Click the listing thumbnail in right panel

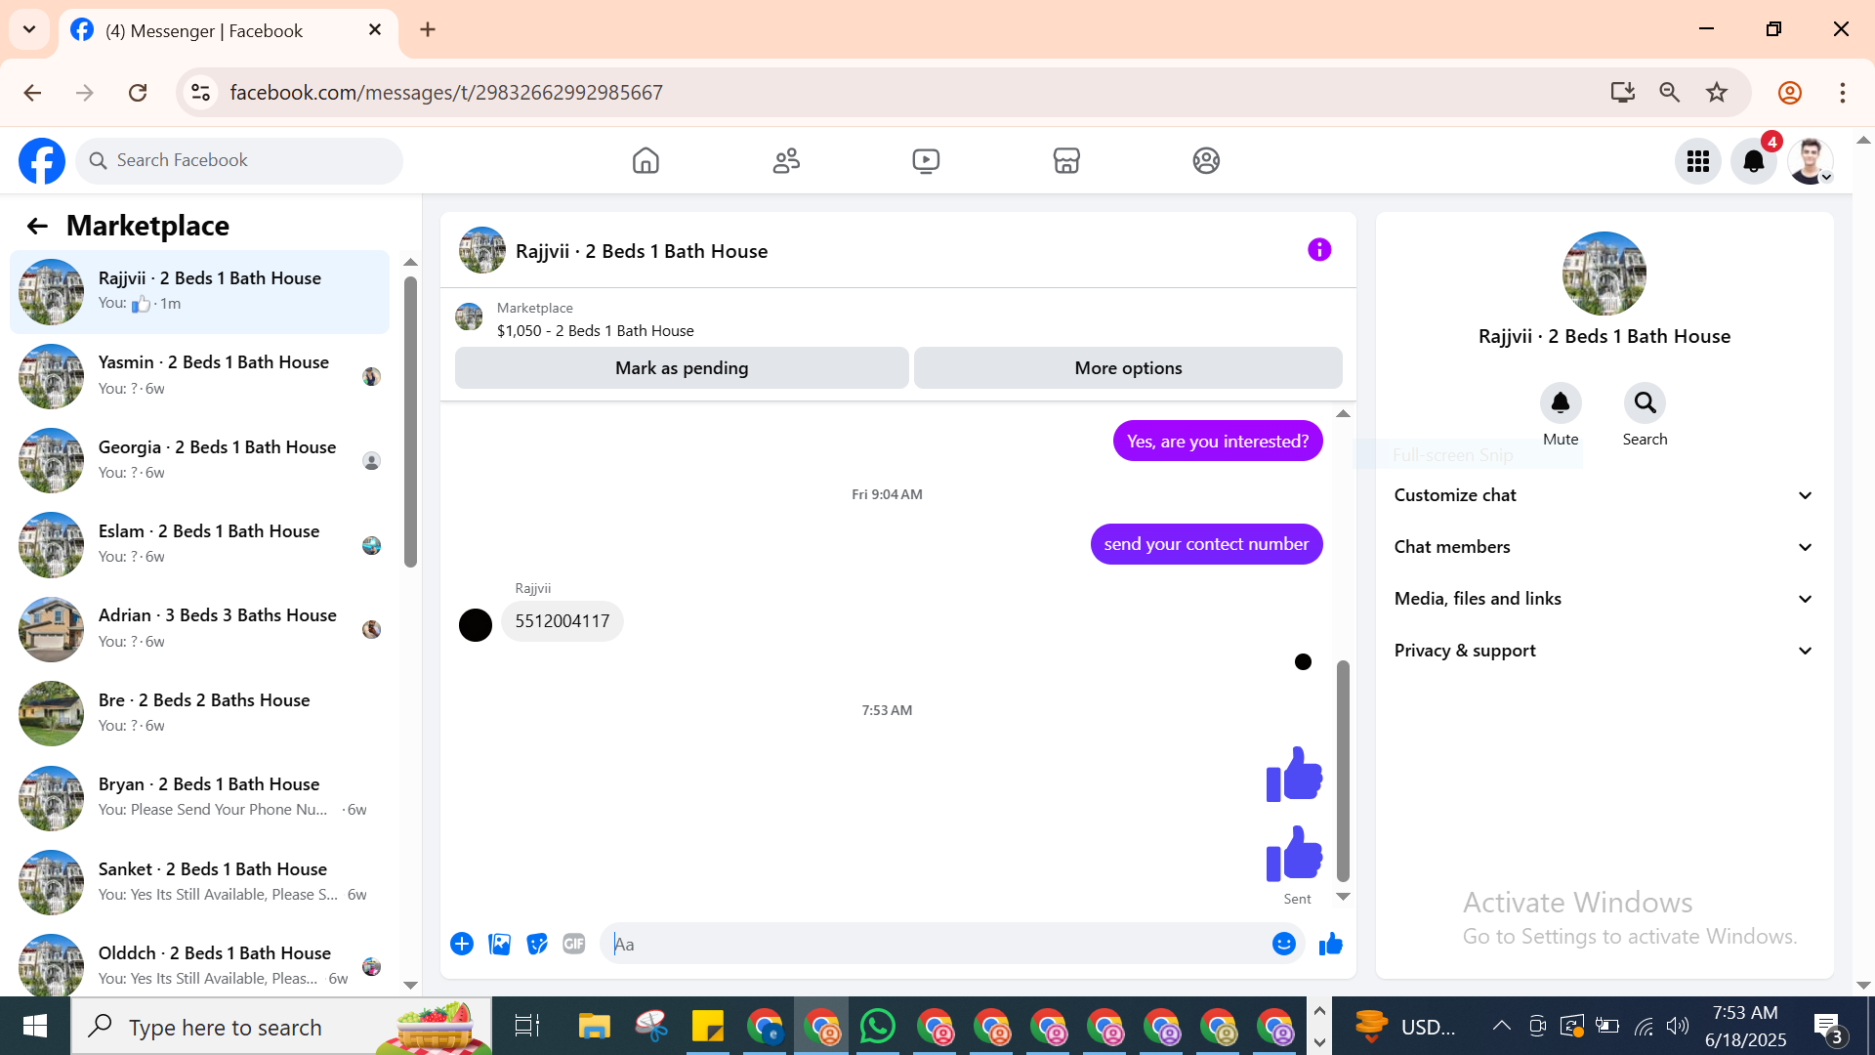tap(1604, 274)
